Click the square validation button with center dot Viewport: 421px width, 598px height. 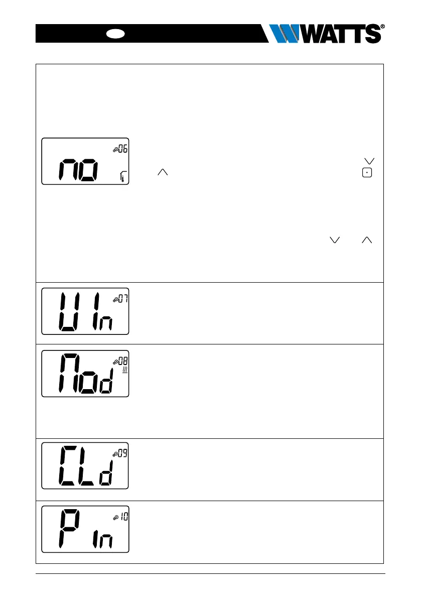367,173
